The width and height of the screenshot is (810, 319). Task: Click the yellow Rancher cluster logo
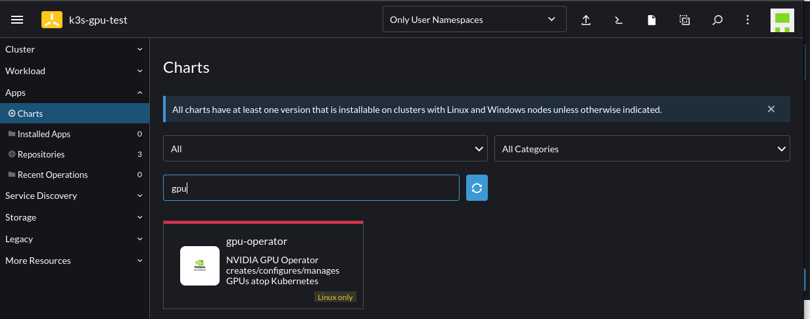tap(52, 20)
